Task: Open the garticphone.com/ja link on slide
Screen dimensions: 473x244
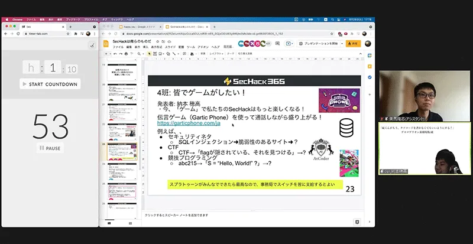Action: coord(189,123)
